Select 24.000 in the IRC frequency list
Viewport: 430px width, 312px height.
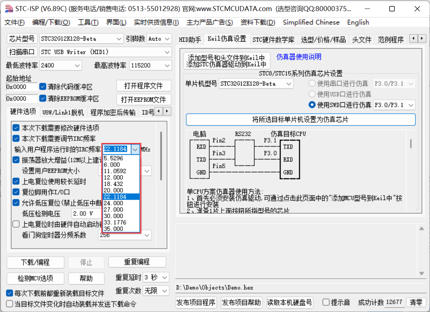(121, 203)
